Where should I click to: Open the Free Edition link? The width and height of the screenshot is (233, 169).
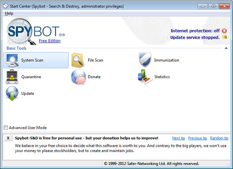click(x=50, y=41)
